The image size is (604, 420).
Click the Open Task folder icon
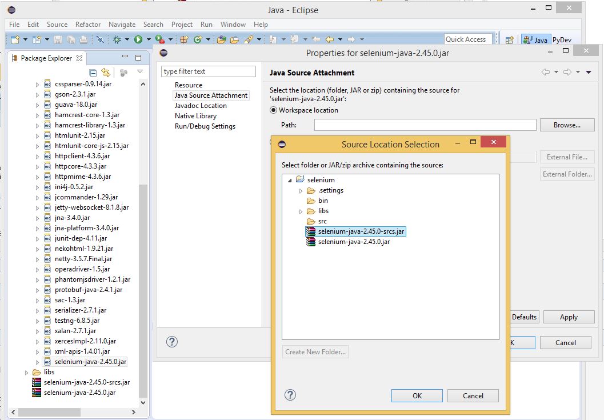(234, 39)
